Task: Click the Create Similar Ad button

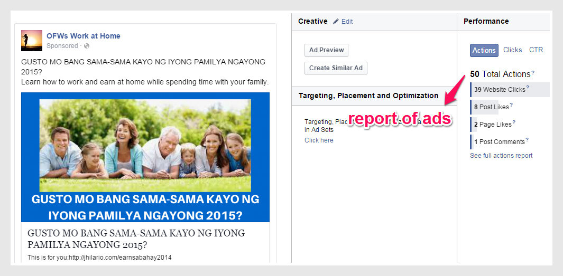Action: pos(336,68)
